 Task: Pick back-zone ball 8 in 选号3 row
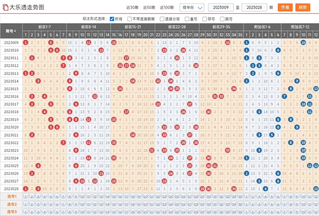pos(291,212)
